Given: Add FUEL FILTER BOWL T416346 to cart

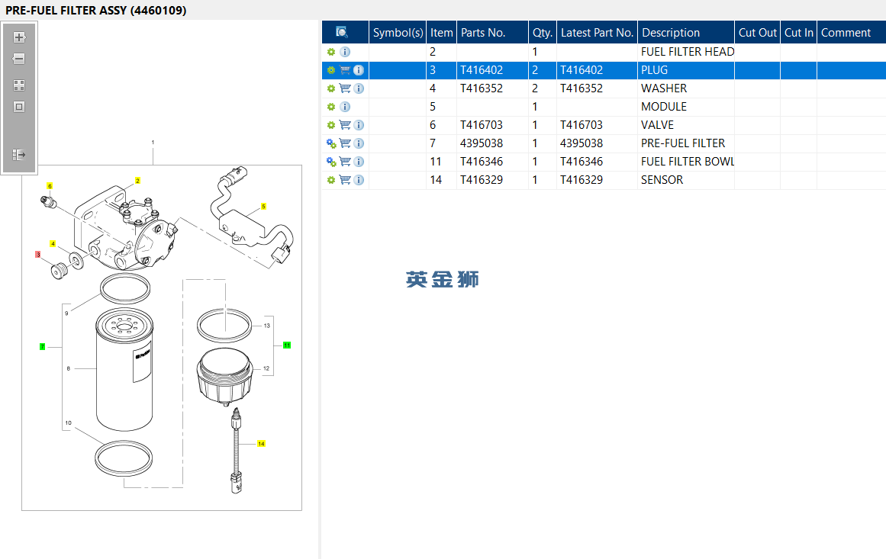Looking at the screenshot, I should click(345, 162).
